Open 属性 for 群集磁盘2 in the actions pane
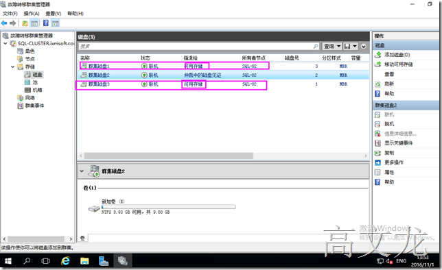The image size is (442, 270). (389, 172)
